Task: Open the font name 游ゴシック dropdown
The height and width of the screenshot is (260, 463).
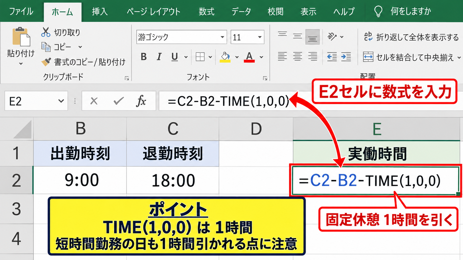Action: (222, 37)
